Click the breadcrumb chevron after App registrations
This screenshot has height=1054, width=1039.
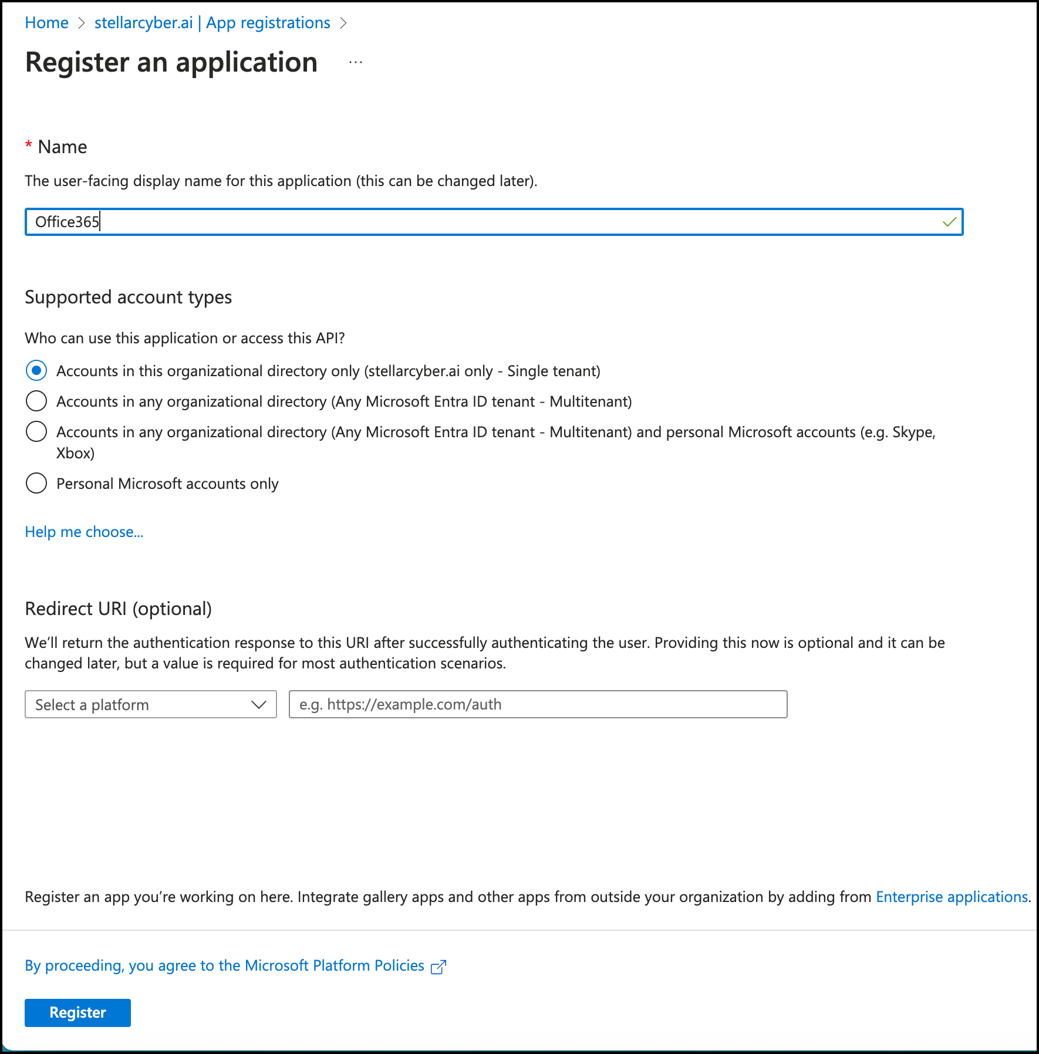tap(344, 23)
